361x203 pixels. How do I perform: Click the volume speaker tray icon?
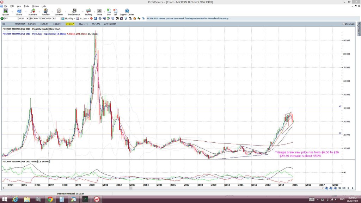coord(336,199)
